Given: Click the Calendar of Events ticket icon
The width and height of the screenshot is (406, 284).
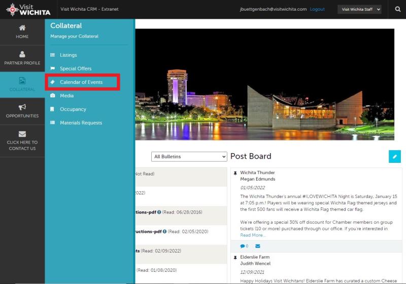Looking at the screenshot, I should (53, 82).
